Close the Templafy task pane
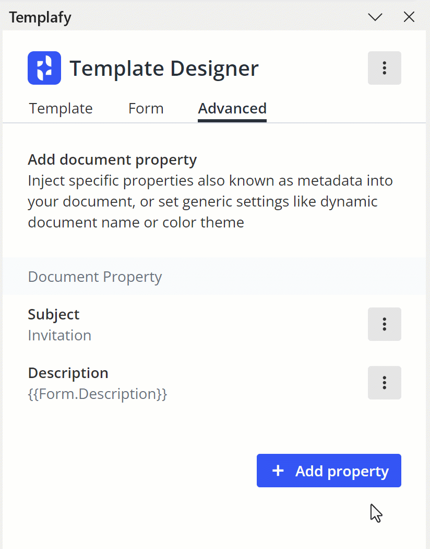 coord(409,17)
